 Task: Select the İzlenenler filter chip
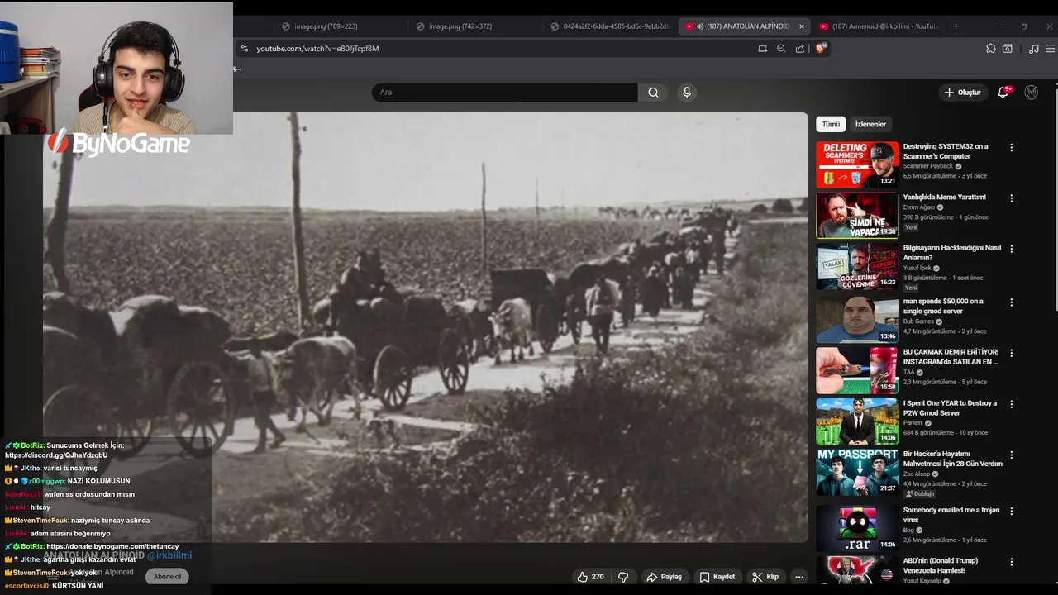(x=870, y=124)
